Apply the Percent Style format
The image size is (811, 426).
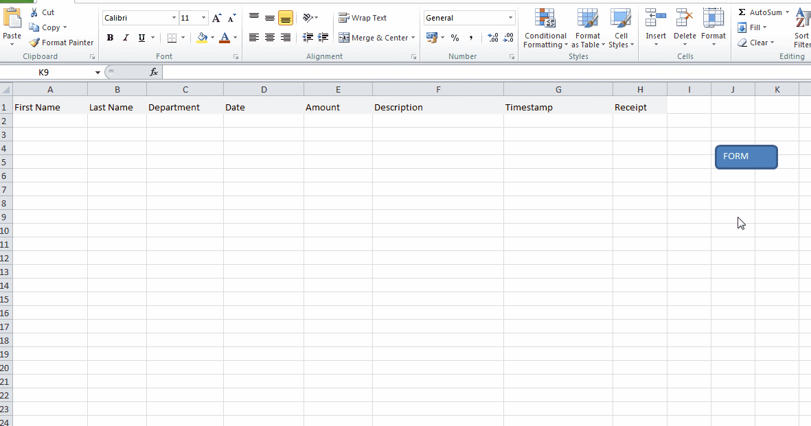point(454,38)
